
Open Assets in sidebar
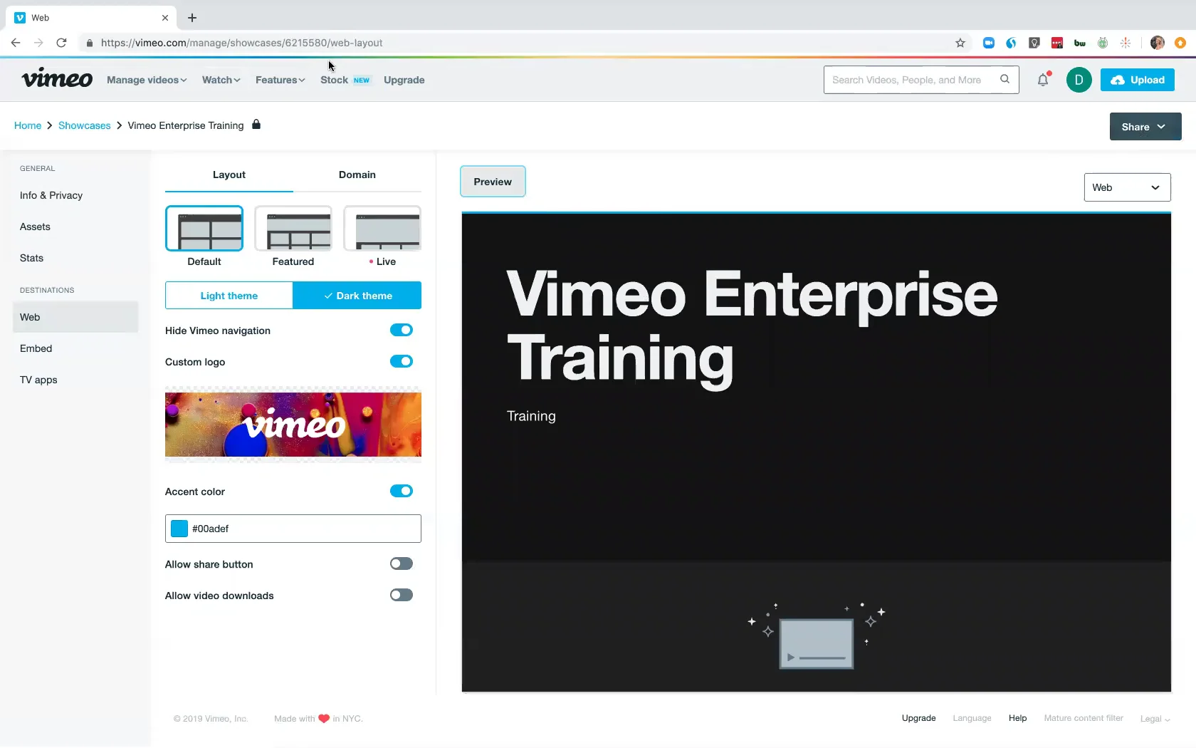[x=35, y=227]
